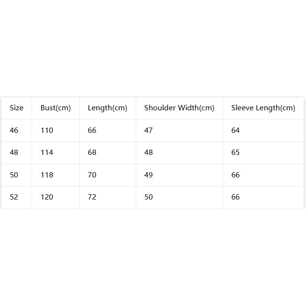Click shoulder width value 49

(148, 175)
